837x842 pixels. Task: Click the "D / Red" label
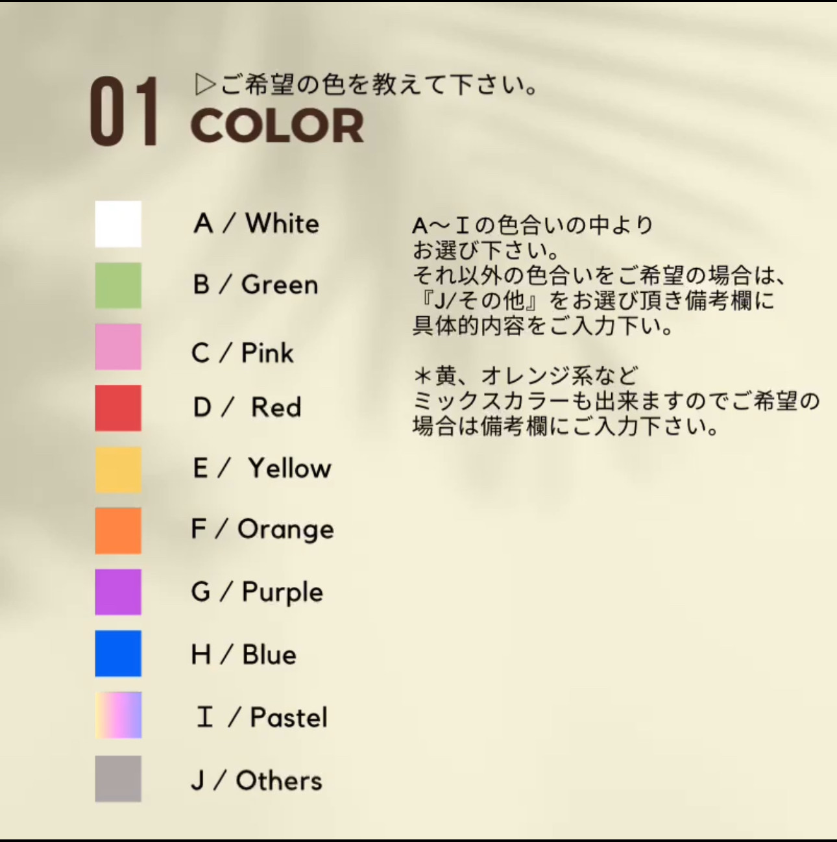click(x=247, y=408)
